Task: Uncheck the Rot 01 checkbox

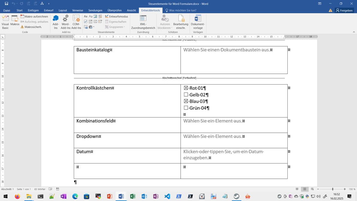Action: tap(186, 88)
